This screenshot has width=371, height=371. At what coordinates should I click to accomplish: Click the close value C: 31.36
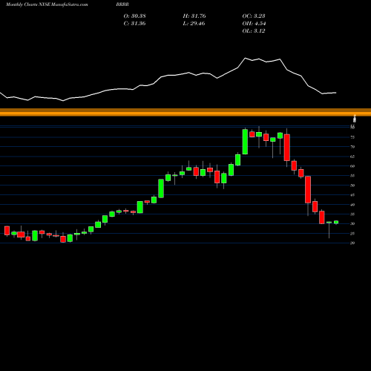[135, 24]
